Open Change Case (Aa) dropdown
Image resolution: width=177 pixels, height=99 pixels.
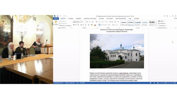pyautogui.click(x=93, y=22)
